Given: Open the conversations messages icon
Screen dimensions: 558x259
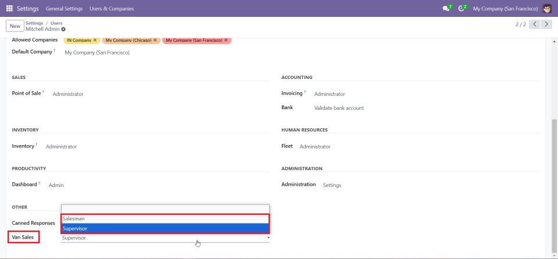Looking at the screenshot, I should (x=446, y=9).
